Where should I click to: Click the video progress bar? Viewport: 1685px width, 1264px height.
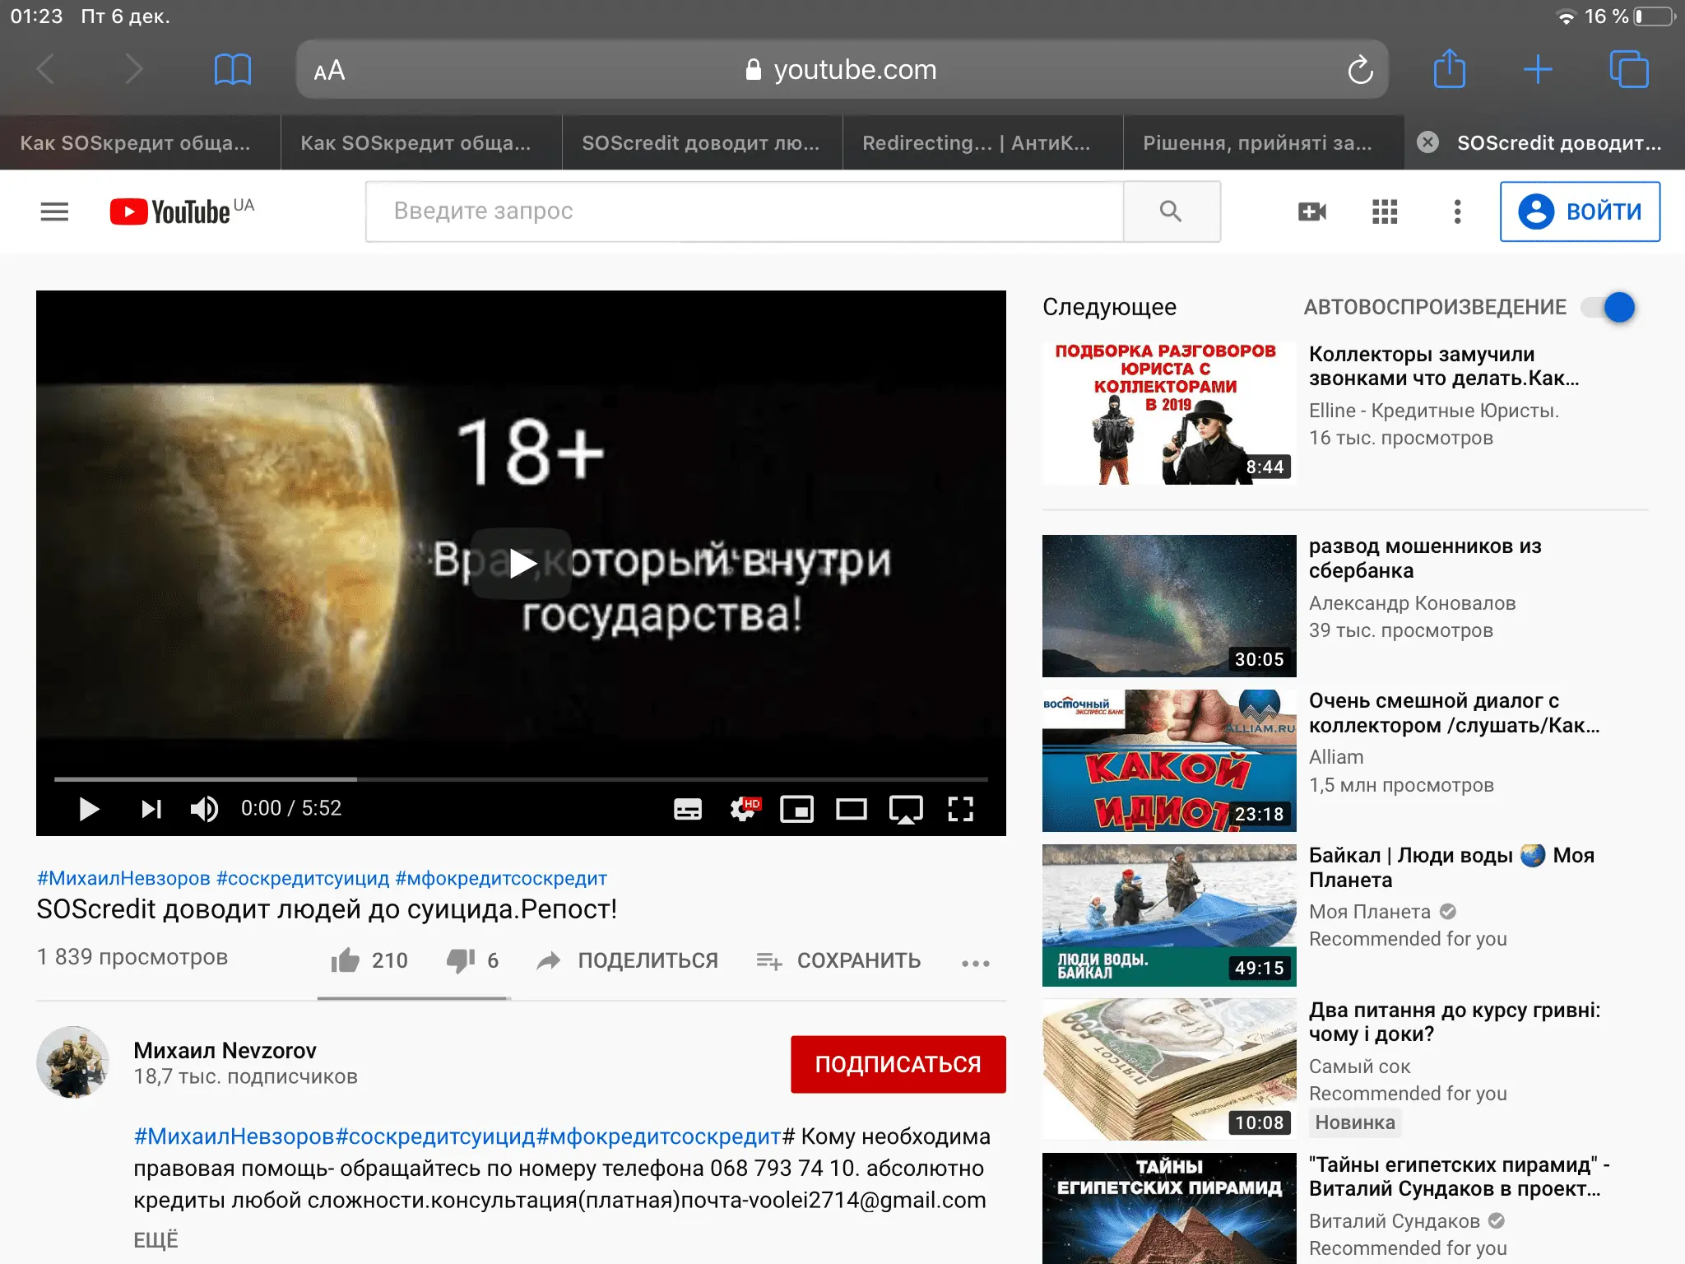pyautogui.click(x=520, y=778)
